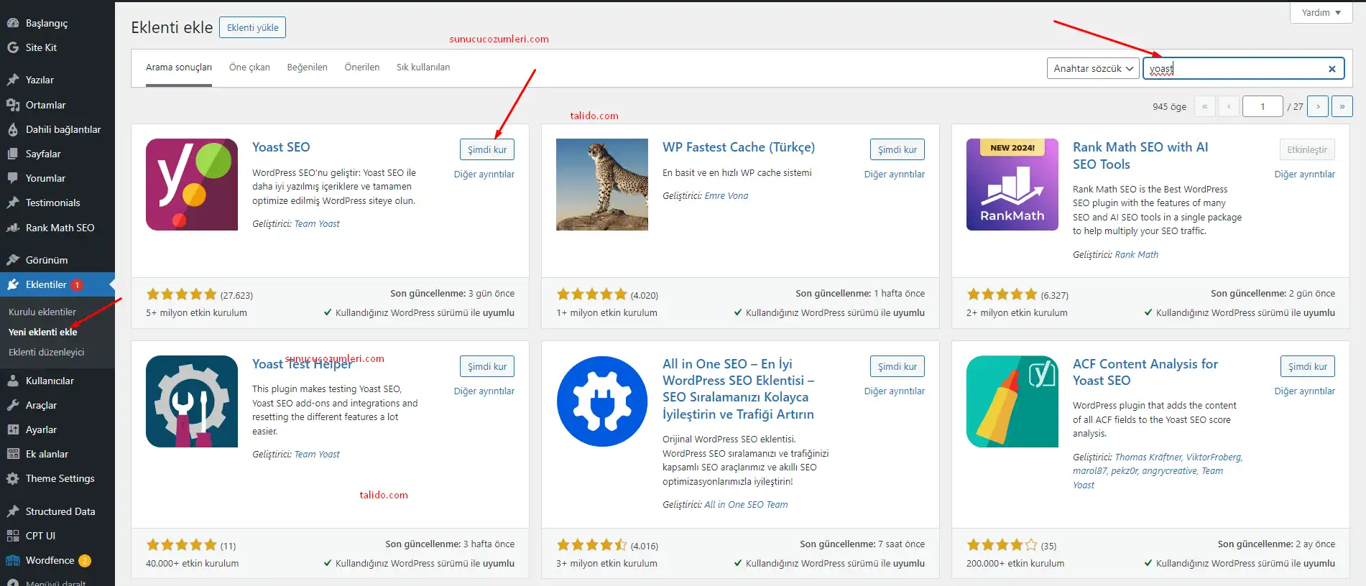Clear the plugin search field with X
This screenshot has height=586, width=1366.
click(1332, 69)
